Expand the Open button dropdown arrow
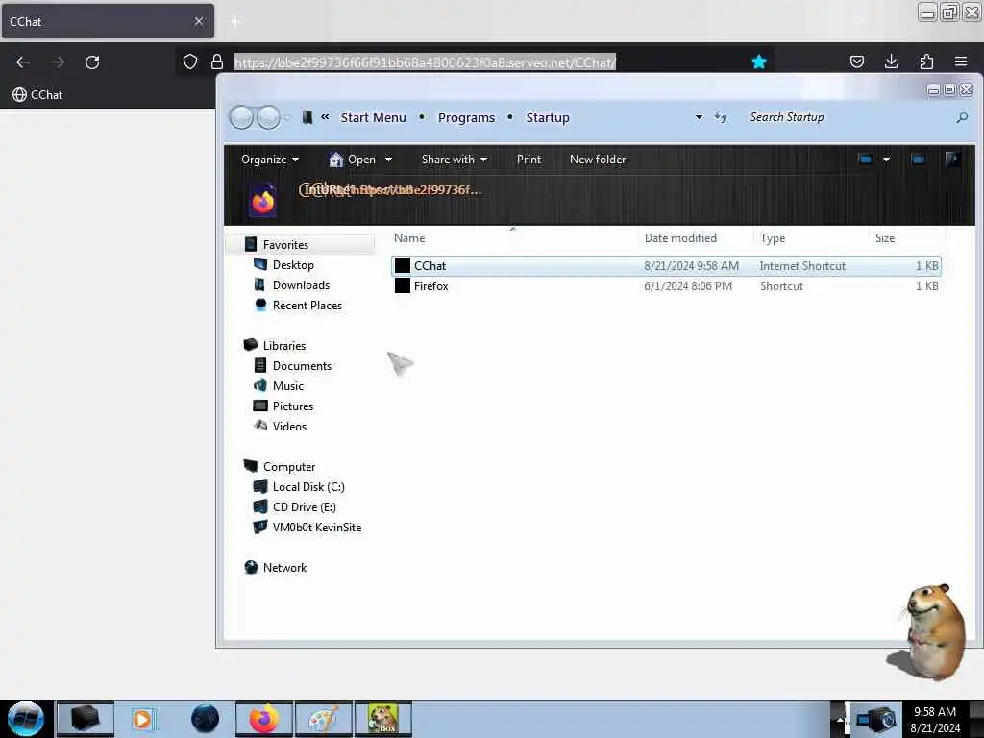The image size is (984, 738). (388, 160)
